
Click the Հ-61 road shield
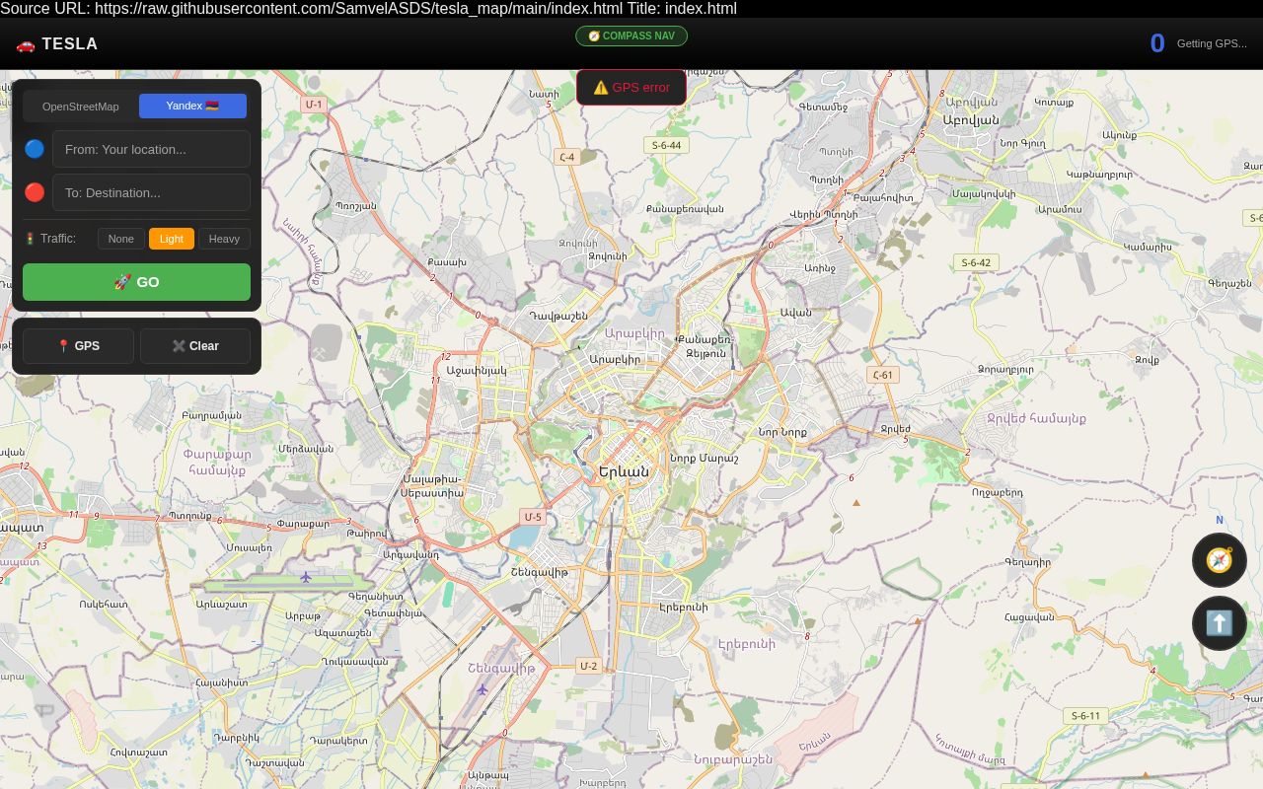pos(882,375)
